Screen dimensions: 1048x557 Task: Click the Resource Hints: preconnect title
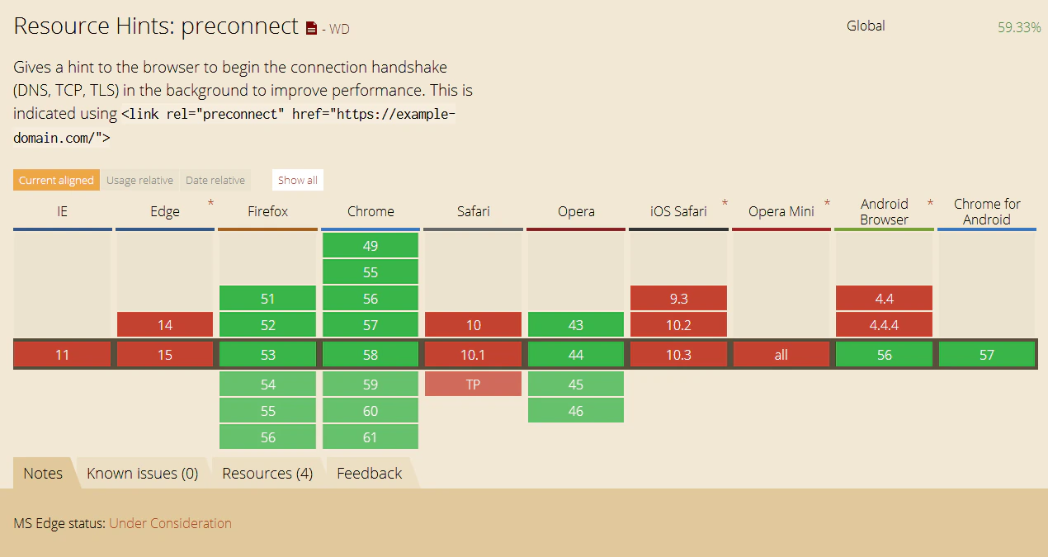pos(156,26)
